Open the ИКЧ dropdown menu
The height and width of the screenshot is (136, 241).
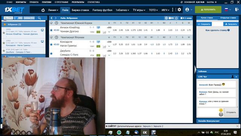(165, 10)
